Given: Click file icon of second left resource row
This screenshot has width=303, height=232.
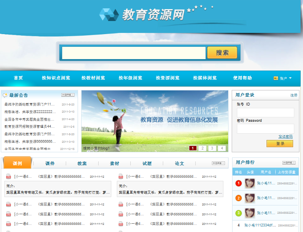Looking at the screenshot, I should point(8,204).
